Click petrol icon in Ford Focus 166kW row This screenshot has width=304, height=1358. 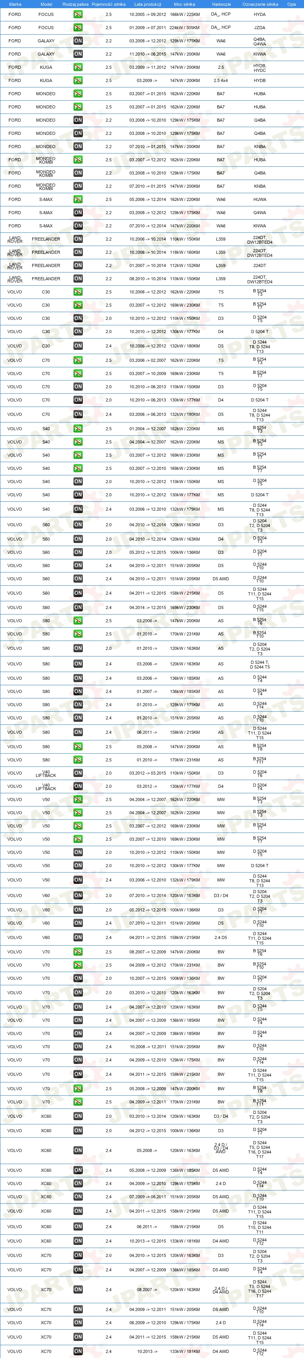point(78,14)
